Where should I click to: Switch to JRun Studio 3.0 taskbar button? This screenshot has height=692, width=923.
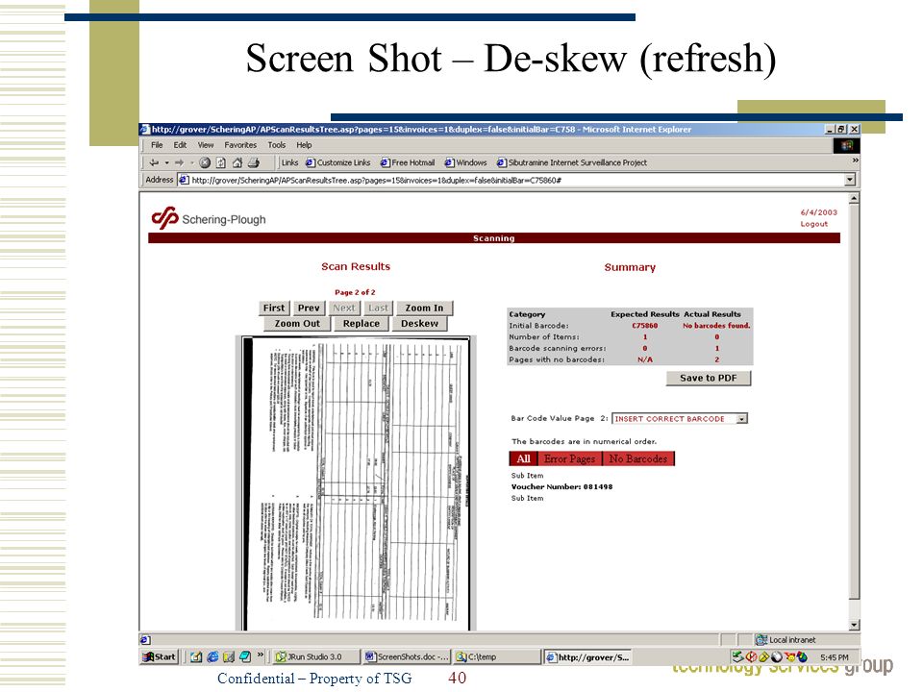pyautogui.click(x=316, y=657)
